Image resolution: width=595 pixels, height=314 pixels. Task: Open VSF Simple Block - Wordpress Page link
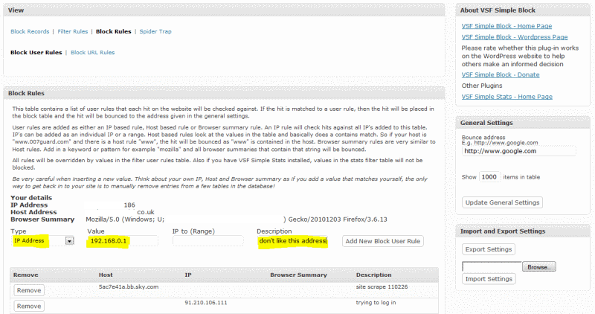(515, 36)
